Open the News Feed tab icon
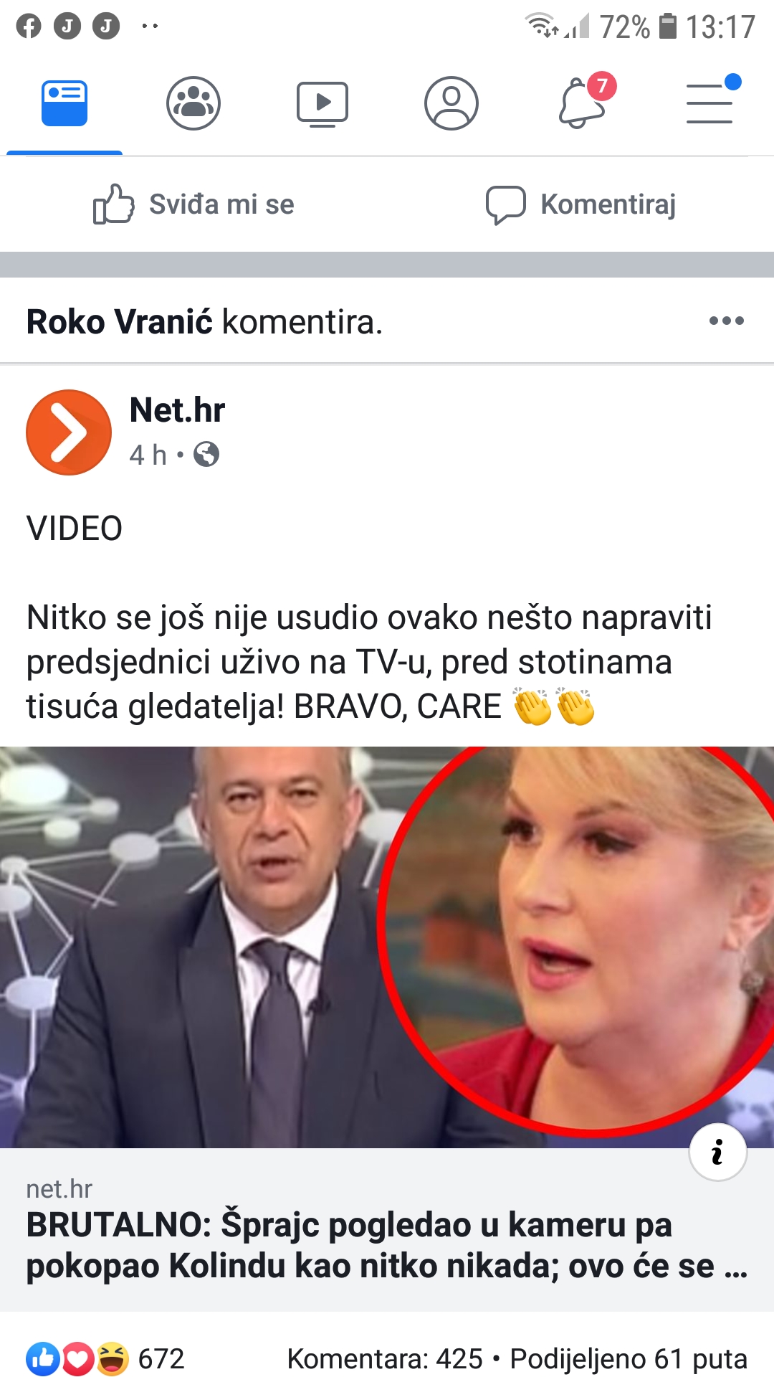 coord(64,103)
